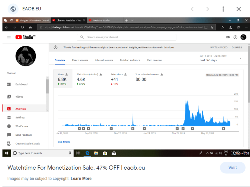This screenshot has width=250, height=187.
Task: Click the browser home button
Action: (x=30, y=27)
